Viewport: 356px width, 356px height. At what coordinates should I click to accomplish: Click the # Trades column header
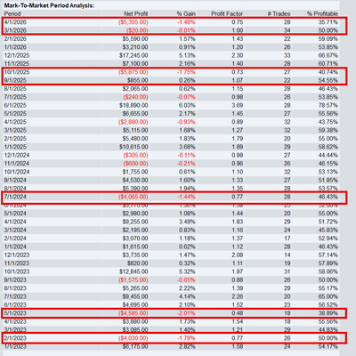coord(279,13)
